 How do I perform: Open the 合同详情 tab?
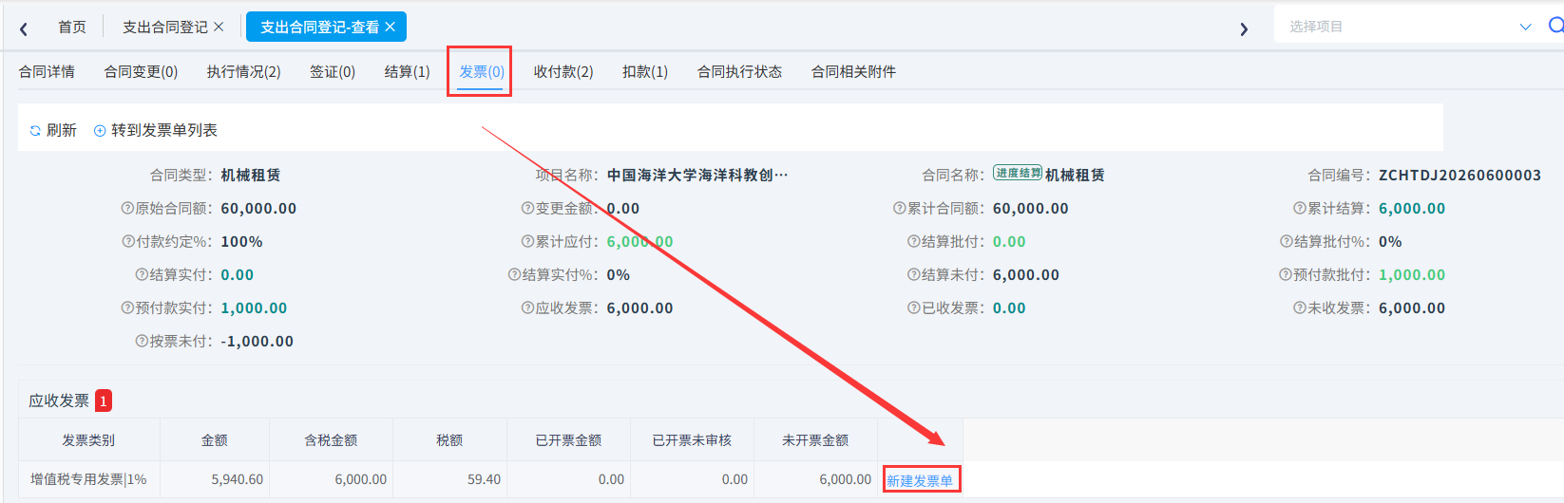click(x=47, y=72)
